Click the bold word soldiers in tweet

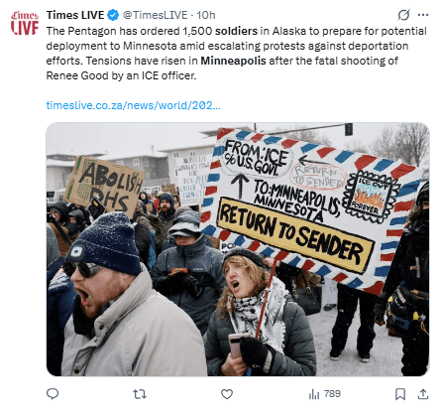point(236,31)
